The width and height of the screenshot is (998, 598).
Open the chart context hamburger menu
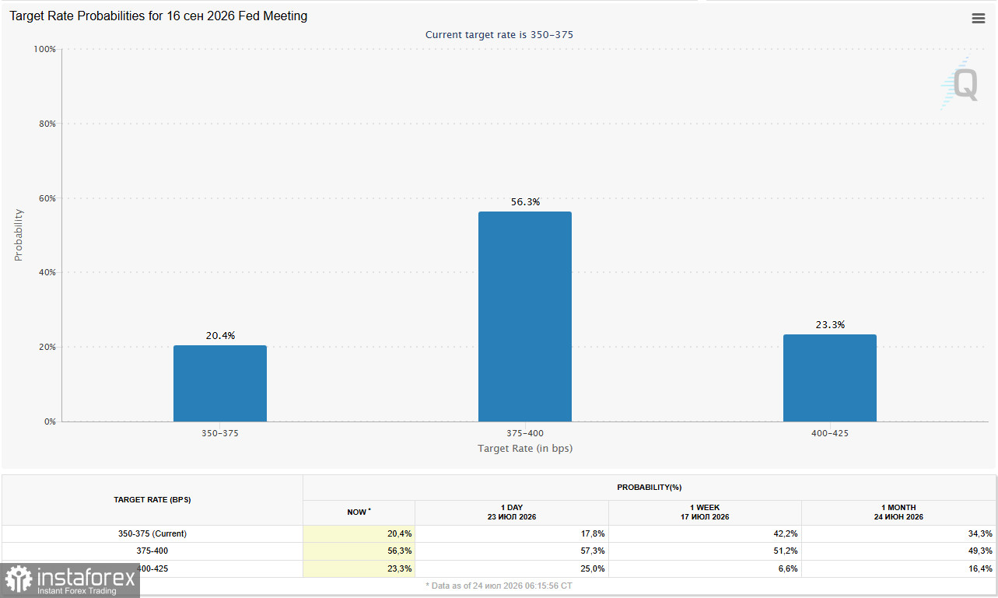979,19
